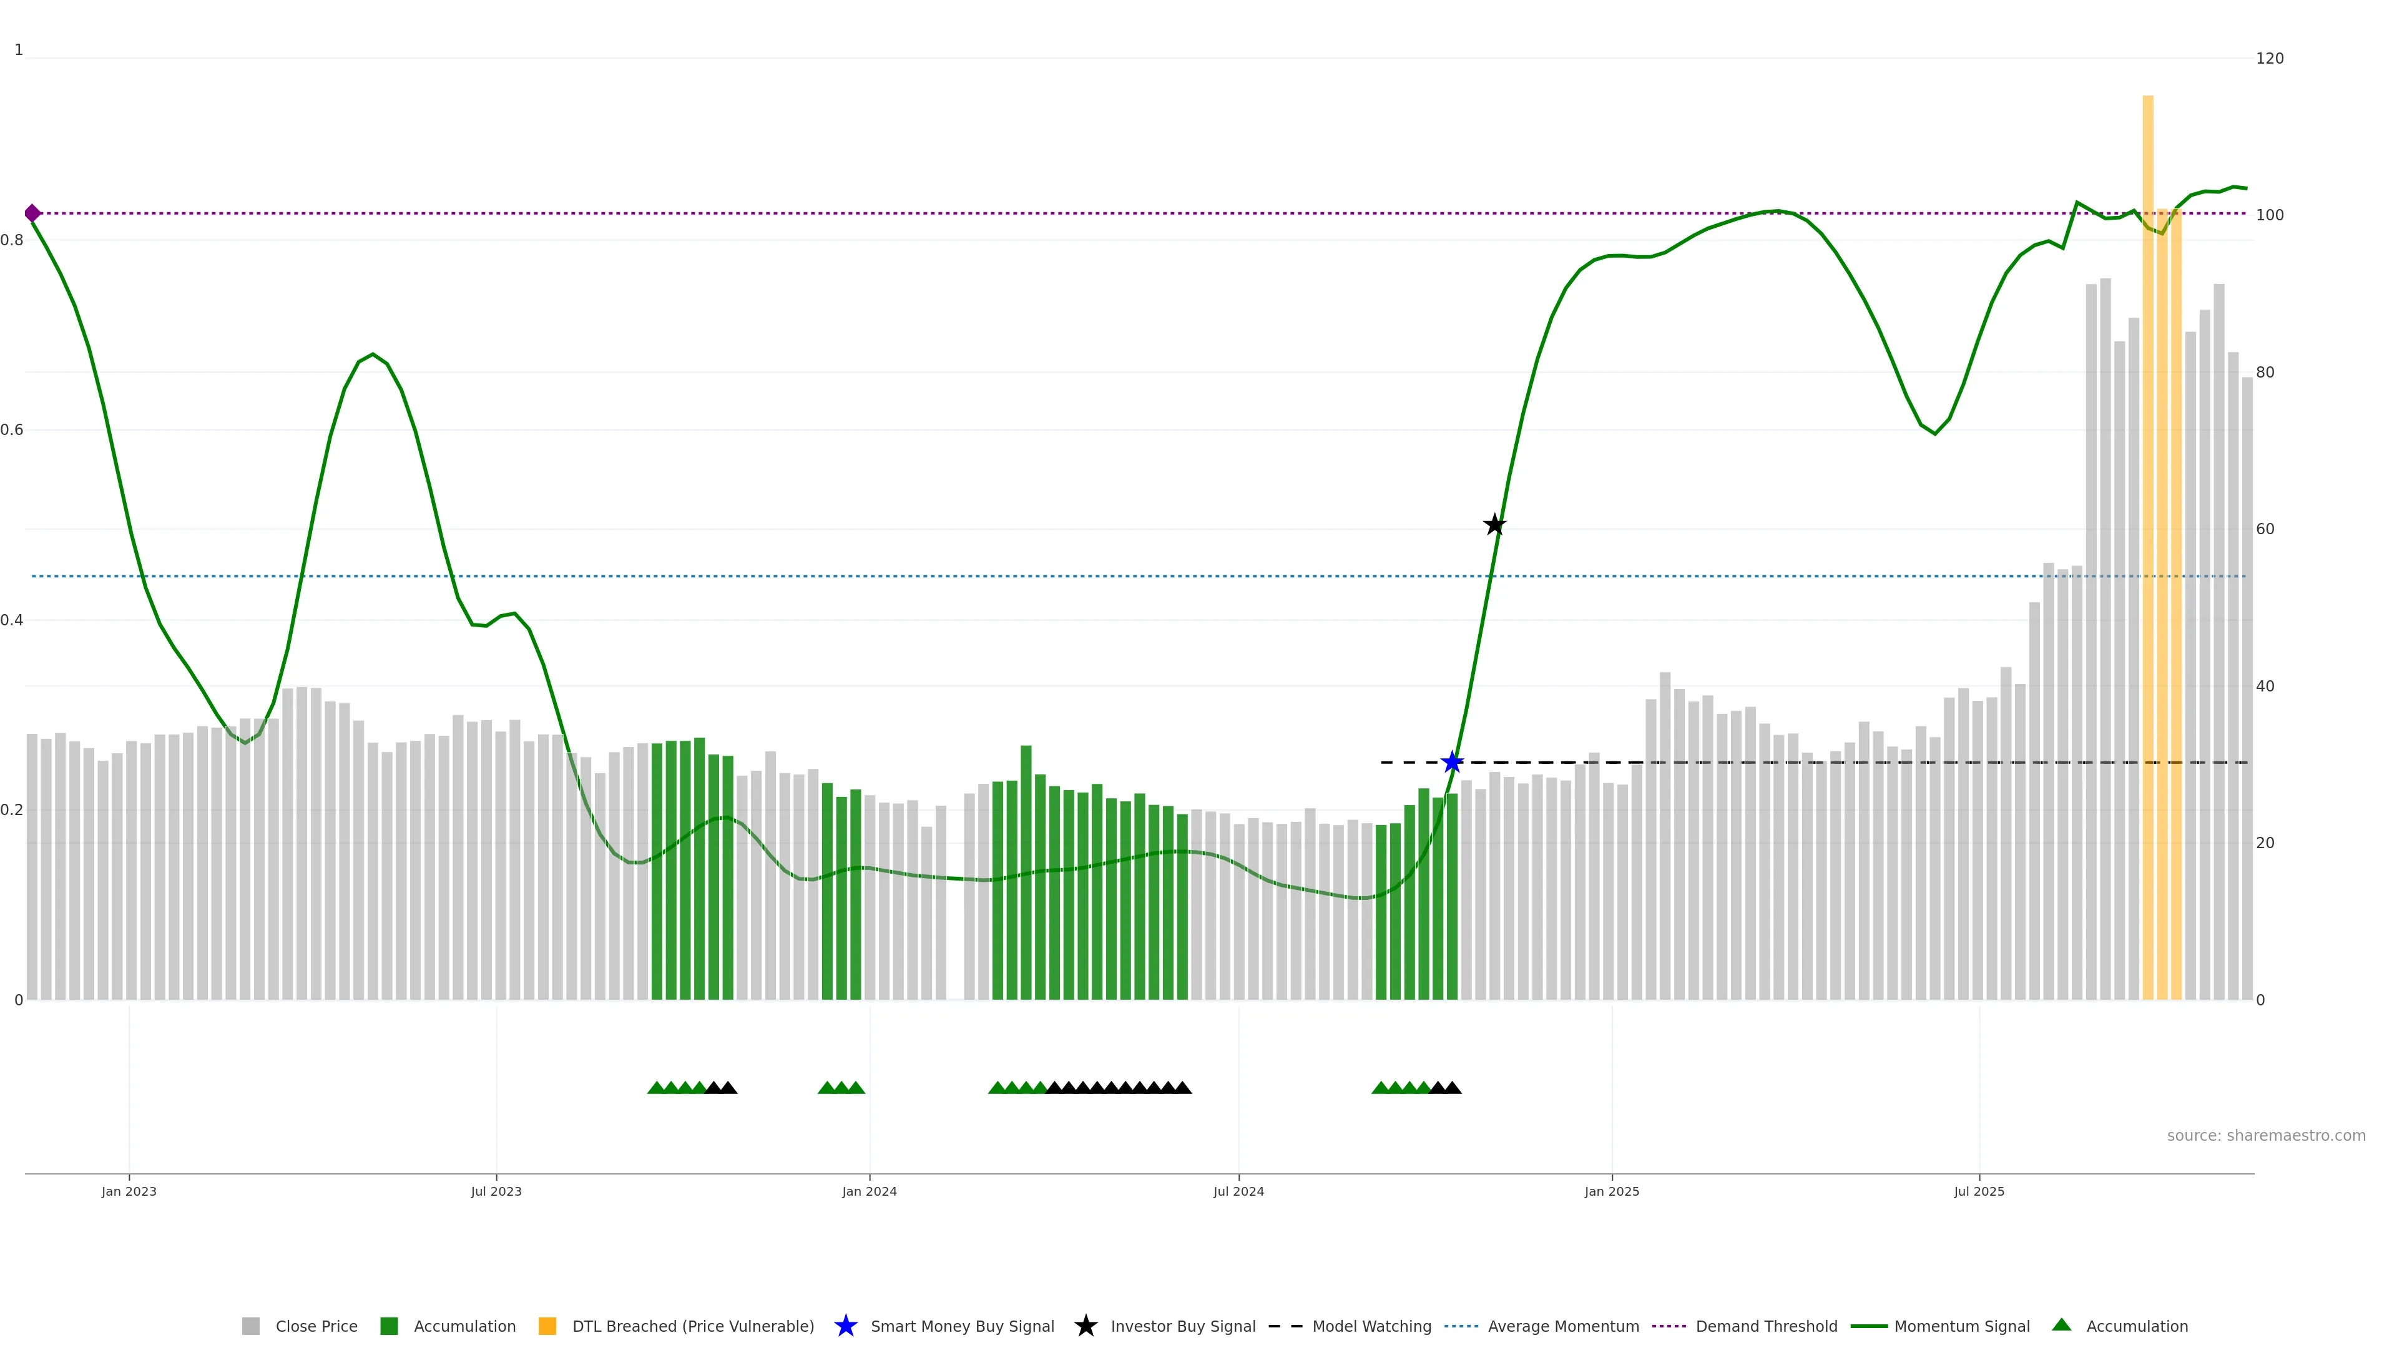Click the Jan 2024 axis label

[x=869, y=1191]
